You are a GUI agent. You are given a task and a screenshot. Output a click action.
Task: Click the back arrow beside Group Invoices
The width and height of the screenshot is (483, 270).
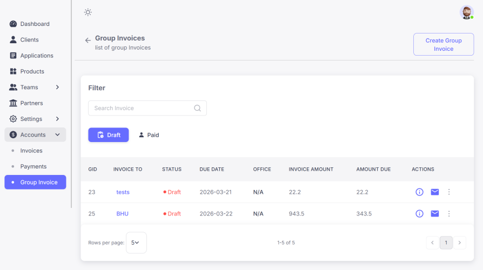pyautogui.click(x=88, y=40)
